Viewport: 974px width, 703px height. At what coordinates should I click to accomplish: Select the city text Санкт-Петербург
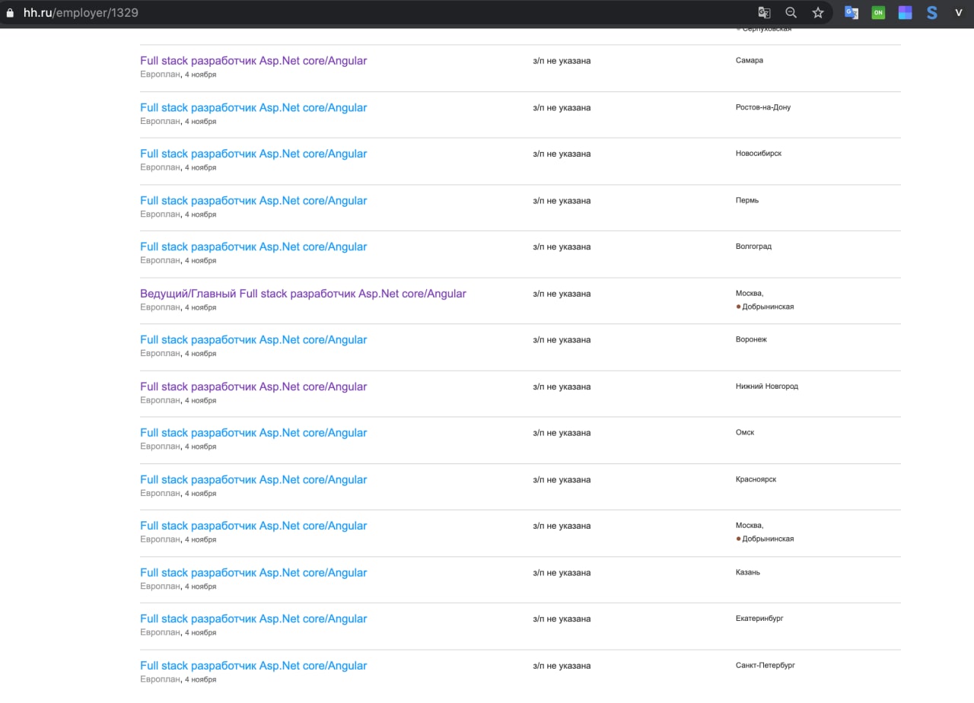(x=766, y=665)
